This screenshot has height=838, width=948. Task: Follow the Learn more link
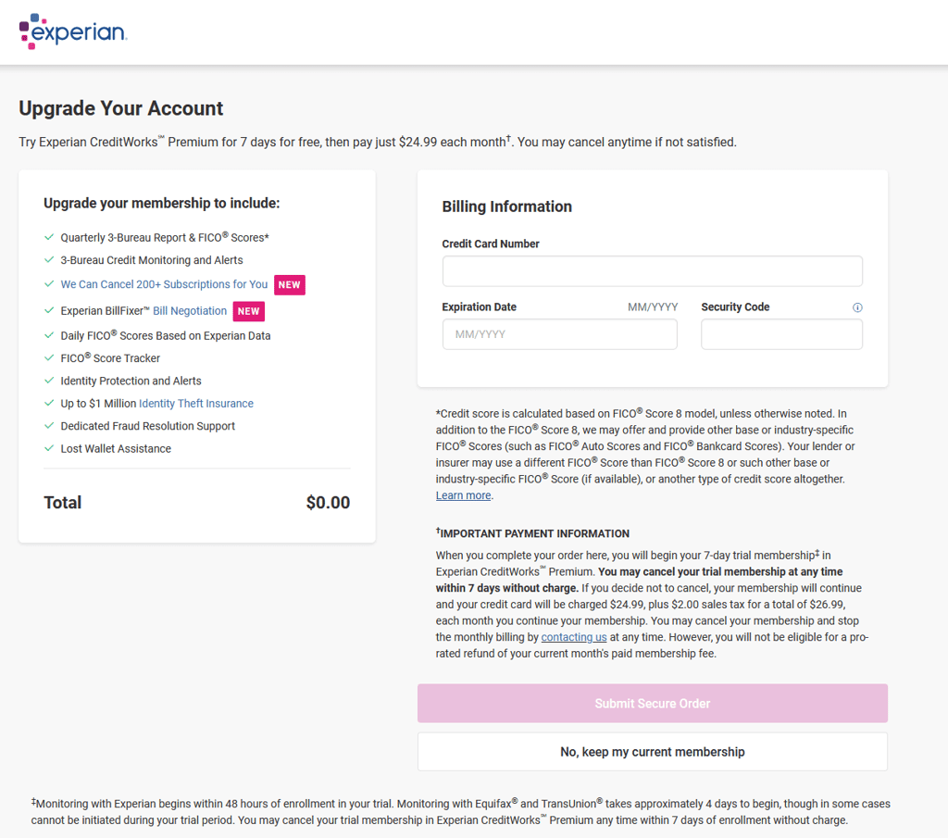(x=463, y=495)
